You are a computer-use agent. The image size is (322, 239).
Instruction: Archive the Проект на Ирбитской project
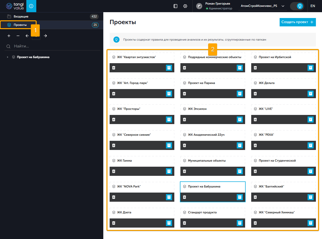(310, 68)
